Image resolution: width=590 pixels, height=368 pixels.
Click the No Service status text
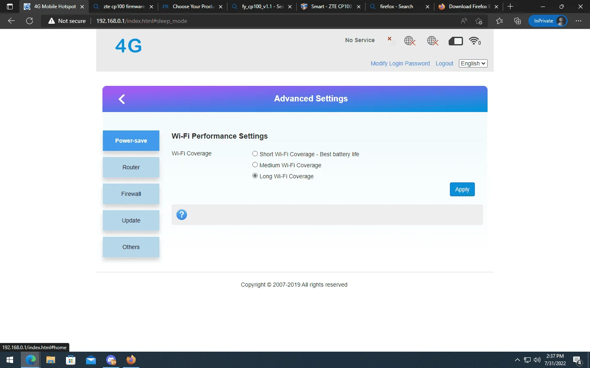pos(360,40)
